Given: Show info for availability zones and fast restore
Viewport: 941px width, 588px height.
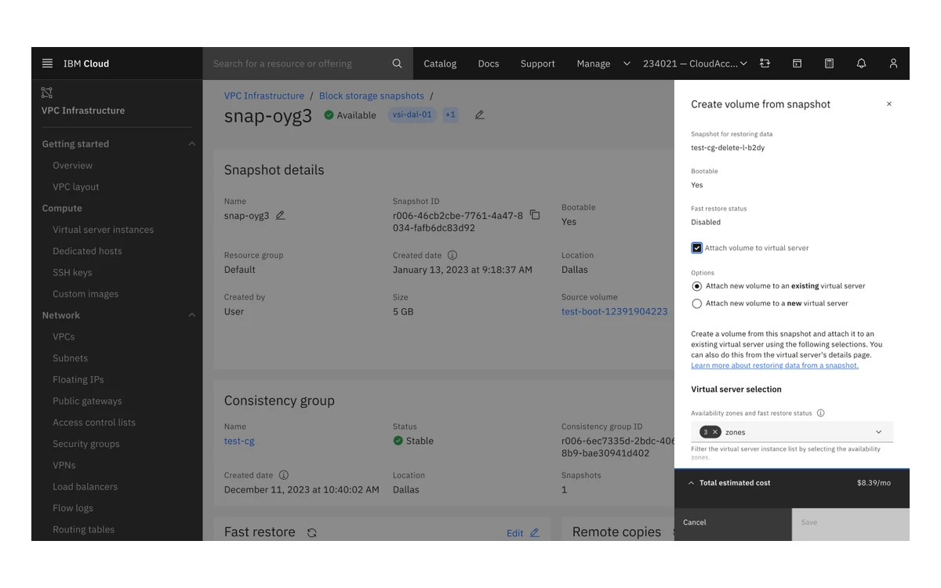Looking at the screenshot, I should coord(821,413).
